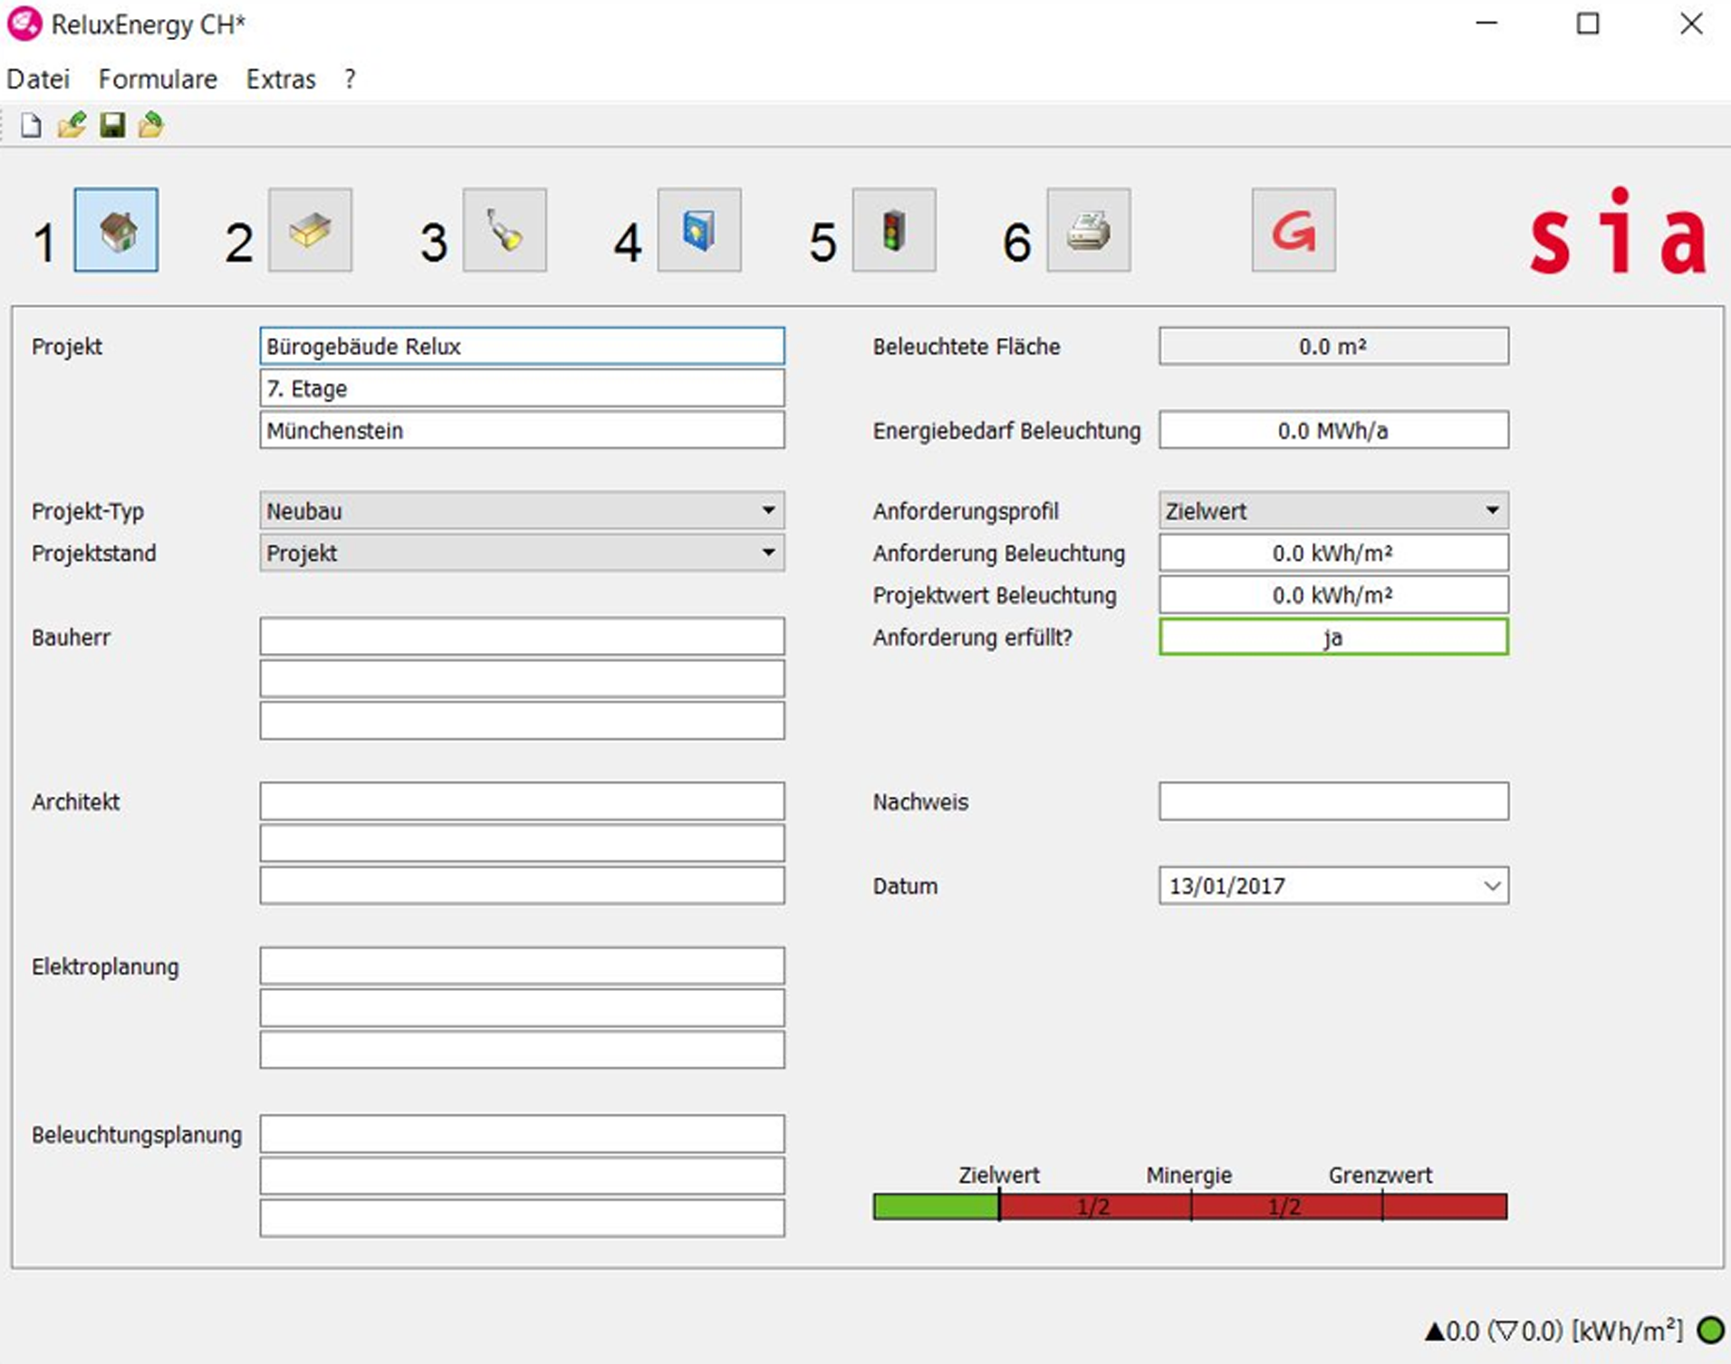Click the kWh/m² status bar readout
Viewport: 1731px width, 1364px height.
[x=1553, y=1330]
